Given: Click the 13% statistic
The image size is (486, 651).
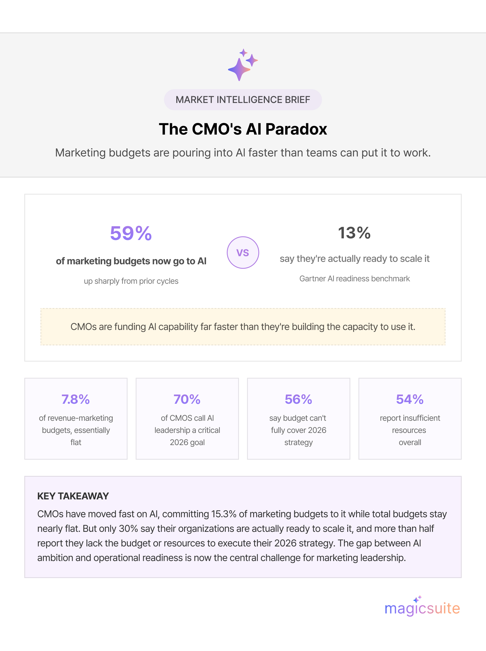Looking at the screenshot, I should click(x=354, y=233).
